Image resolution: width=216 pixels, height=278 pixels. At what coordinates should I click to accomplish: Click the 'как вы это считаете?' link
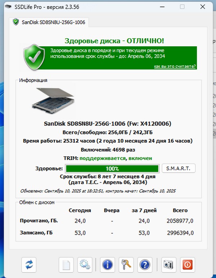[x=175, y=66]
